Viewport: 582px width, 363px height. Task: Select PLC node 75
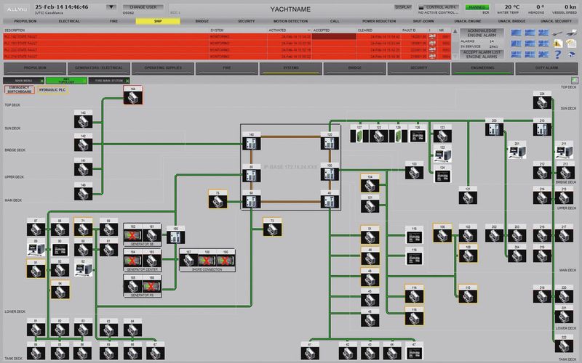pos(218,199)
